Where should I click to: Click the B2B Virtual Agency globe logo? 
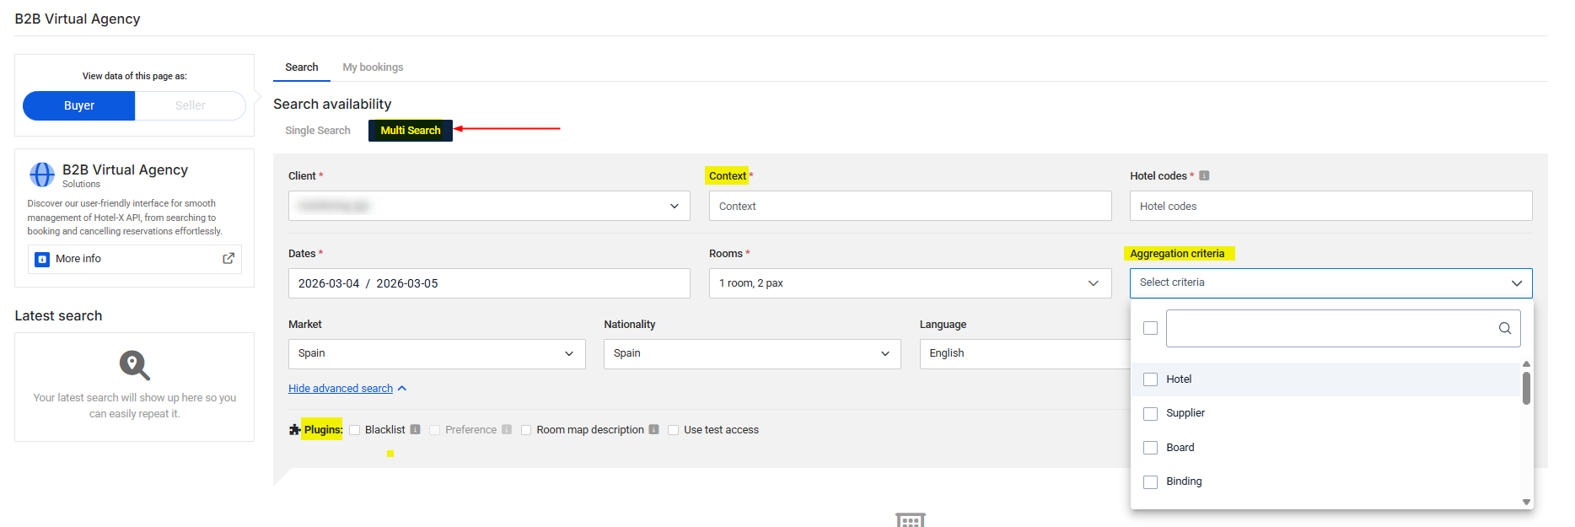coord(42,175)
